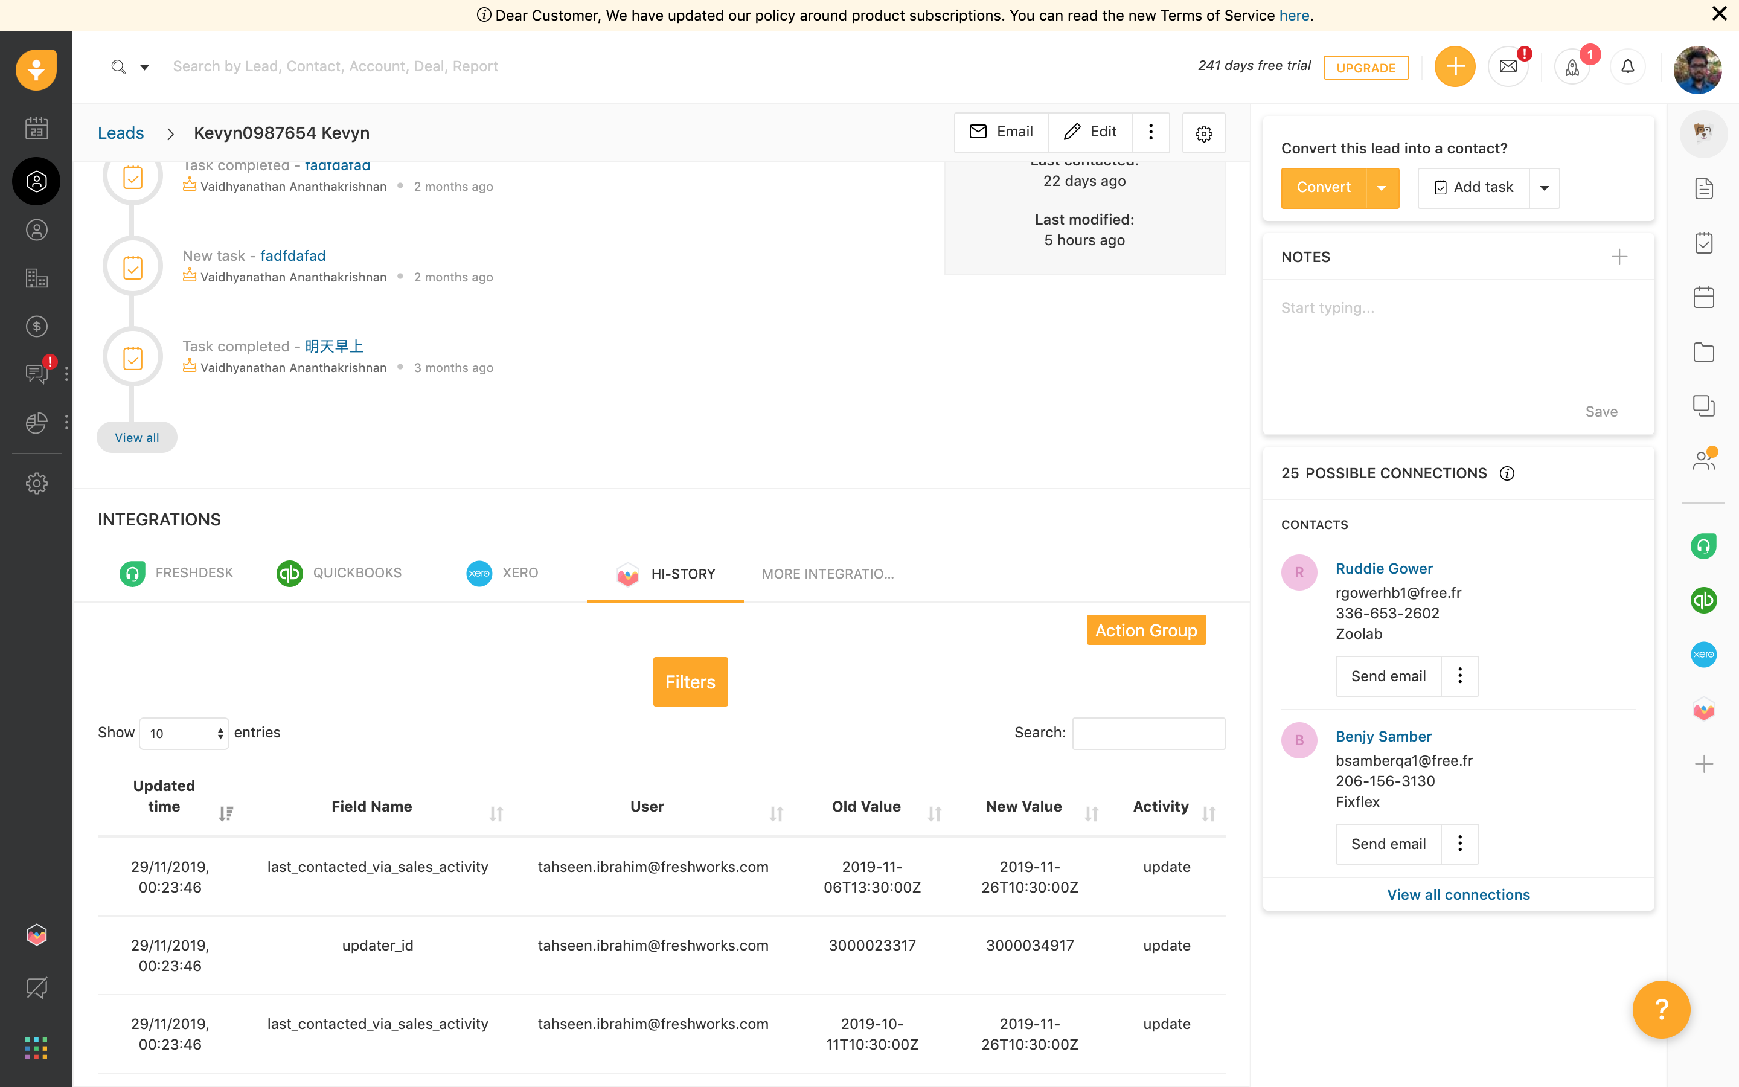Open the app switcher grid icon
Viewport: 1739px width, 1087px height.
point(36,1048)
